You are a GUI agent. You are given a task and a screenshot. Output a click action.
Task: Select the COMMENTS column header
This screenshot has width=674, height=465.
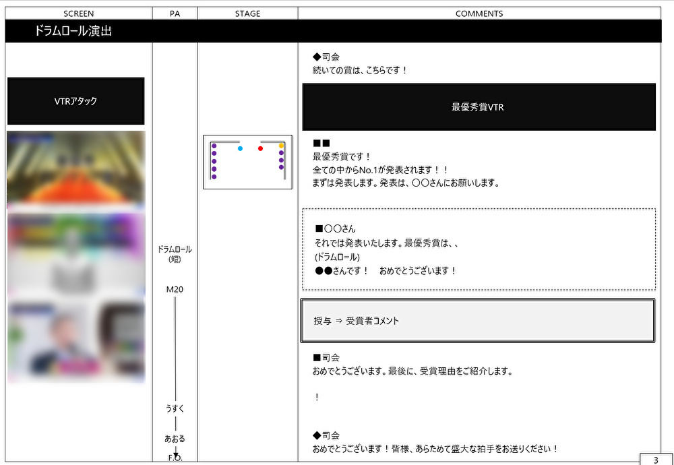(479, 13)
